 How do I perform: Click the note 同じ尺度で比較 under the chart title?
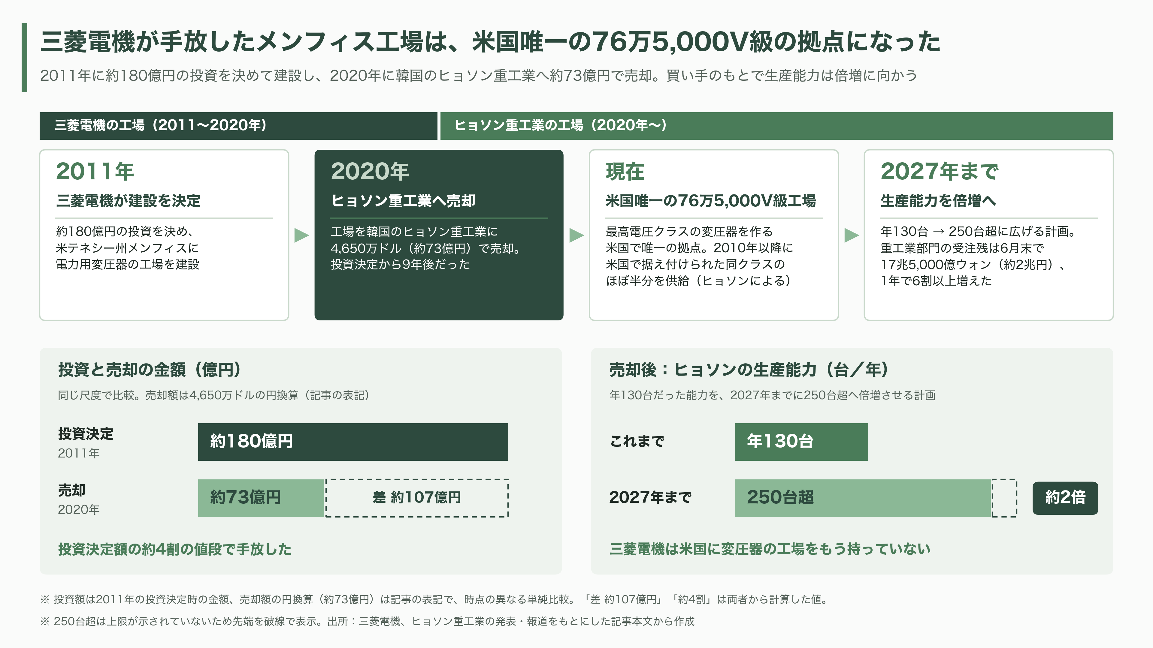pos(214,395)
